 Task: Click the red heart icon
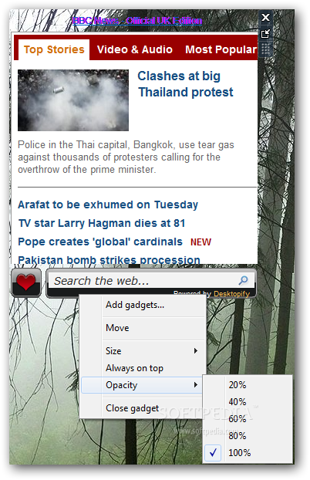pos(26,282)
